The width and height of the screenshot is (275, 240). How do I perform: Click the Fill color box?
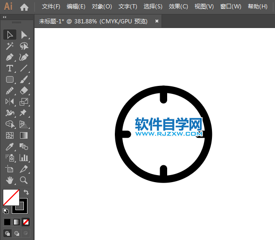[x=11, y=198]
